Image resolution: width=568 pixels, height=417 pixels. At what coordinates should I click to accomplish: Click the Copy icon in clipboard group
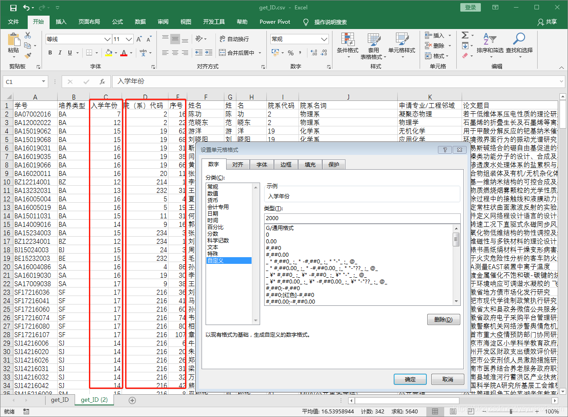click(28, 46)
